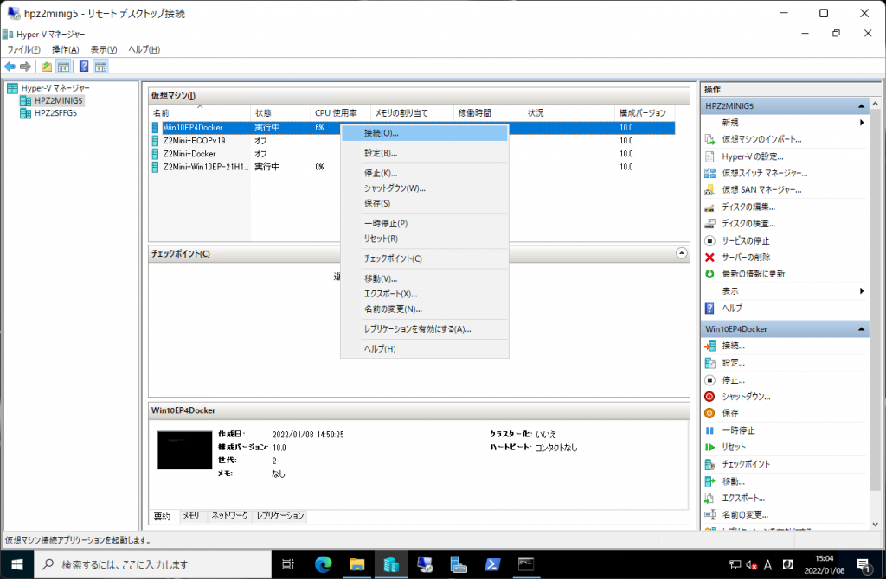Viewport: 886px width, 579px height.
Task: Click 最新の情報に更新 refresh action
Action: [754, 274]
